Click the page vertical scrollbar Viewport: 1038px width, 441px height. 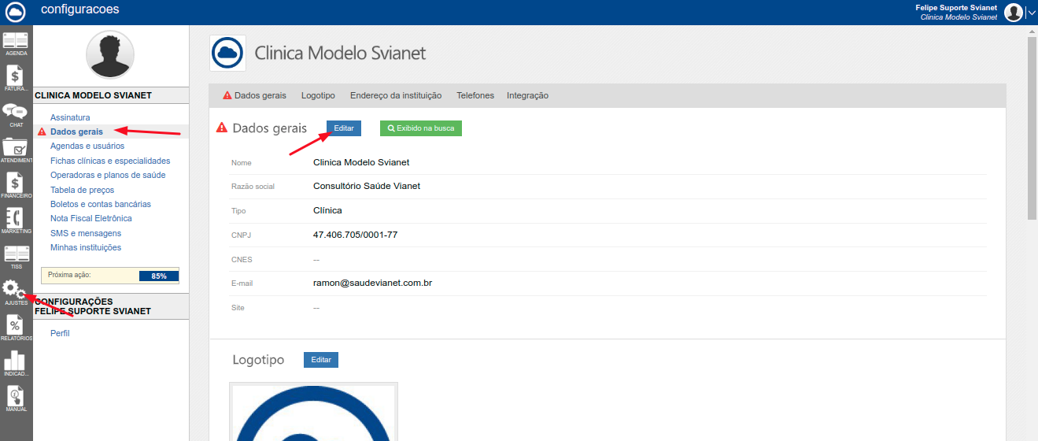coord(1032,128)
